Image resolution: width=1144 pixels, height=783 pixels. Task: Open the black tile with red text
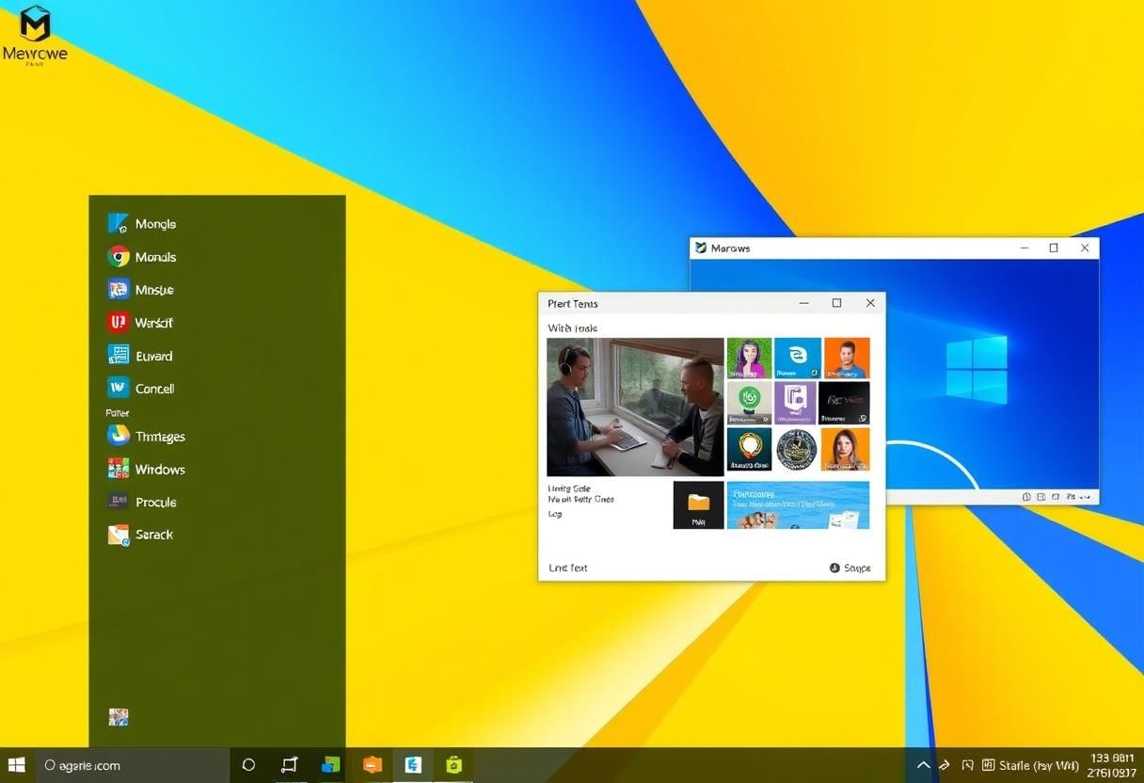pyautogui.click(x=844, y=403)
